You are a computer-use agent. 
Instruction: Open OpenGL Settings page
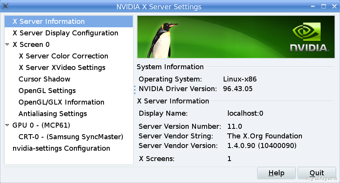(47, 91)
